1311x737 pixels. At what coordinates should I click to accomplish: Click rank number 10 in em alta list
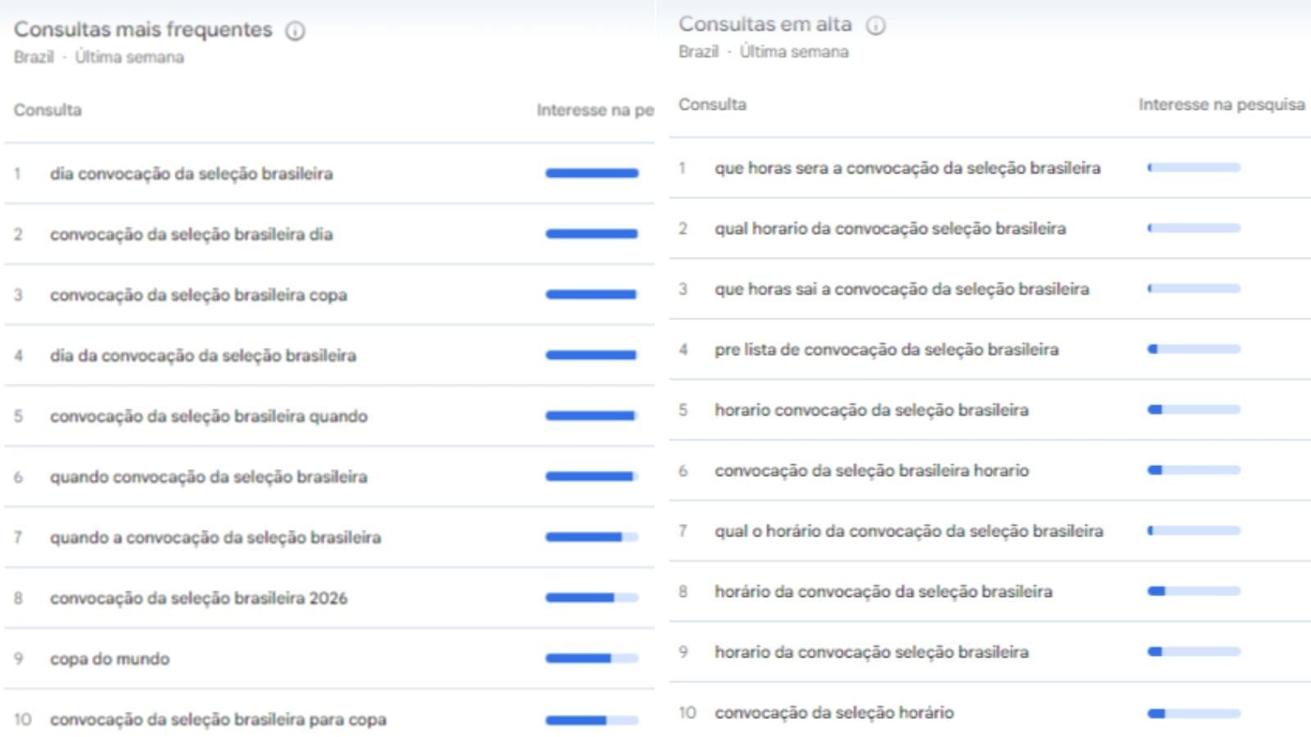point(687,712)
